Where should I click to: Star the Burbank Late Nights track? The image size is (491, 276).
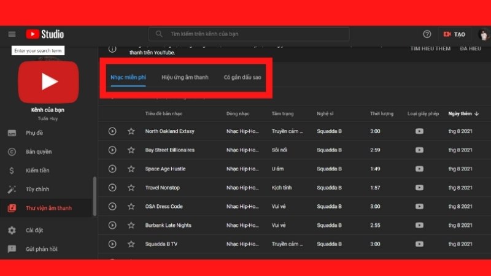point(131,225)
